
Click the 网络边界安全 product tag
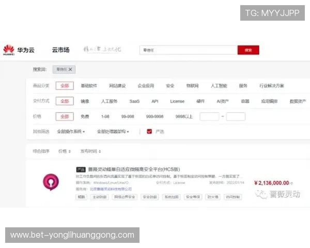(x=125, y=197)
